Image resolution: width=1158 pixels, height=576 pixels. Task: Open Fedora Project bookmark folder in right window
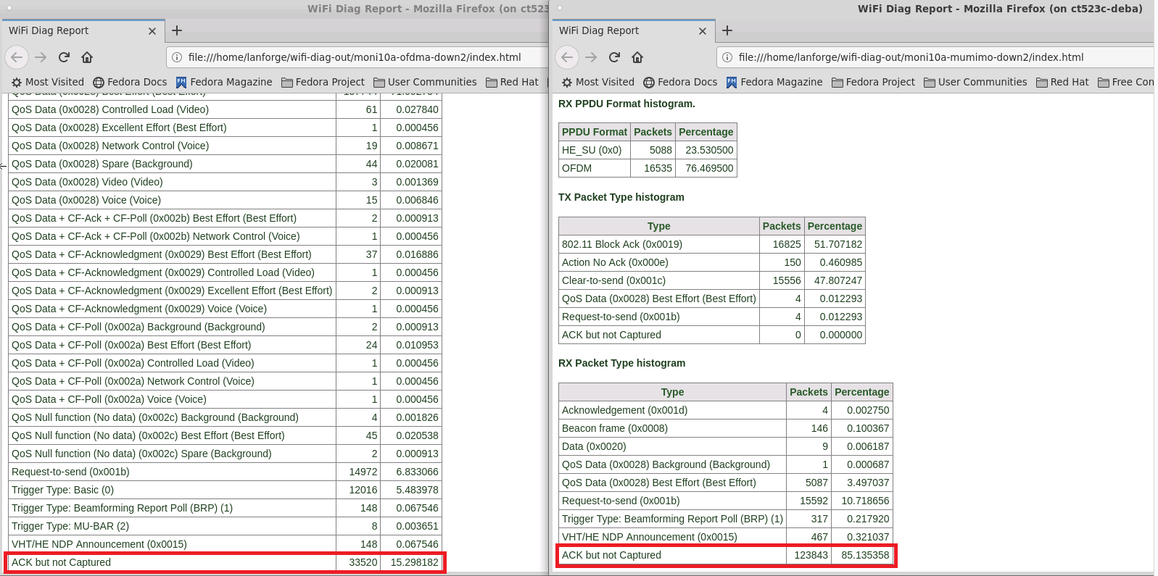(x=873, y=82)
